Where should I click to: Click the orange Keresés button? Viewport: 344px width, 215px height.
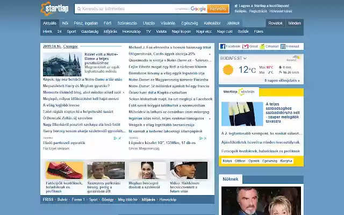(x=218, y=9)
